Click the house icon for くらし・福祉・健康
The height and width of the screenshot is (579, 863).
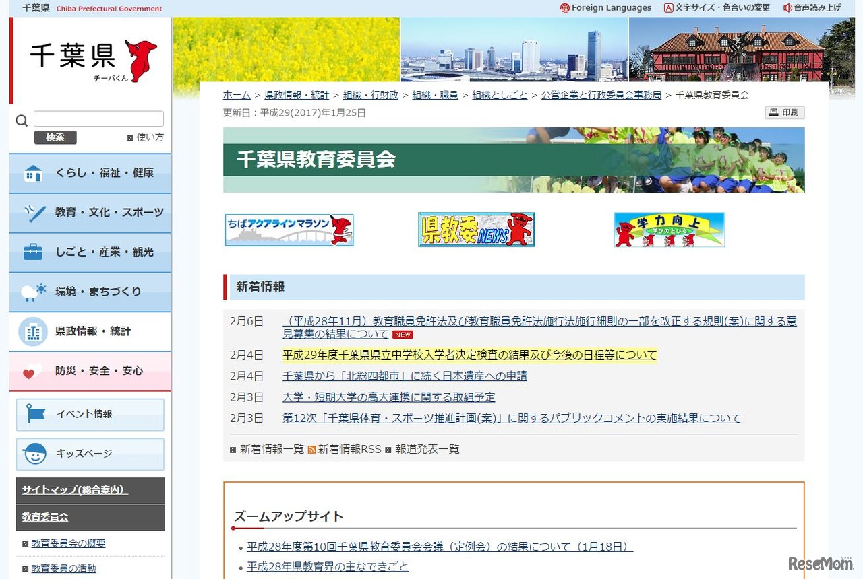point(32,174)
